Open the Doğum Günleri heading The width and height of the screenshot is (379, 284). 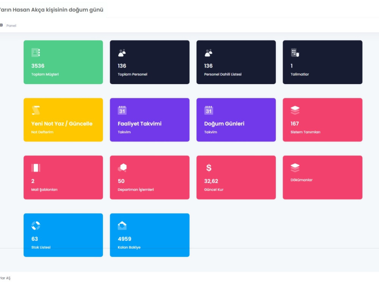(224, 124)
